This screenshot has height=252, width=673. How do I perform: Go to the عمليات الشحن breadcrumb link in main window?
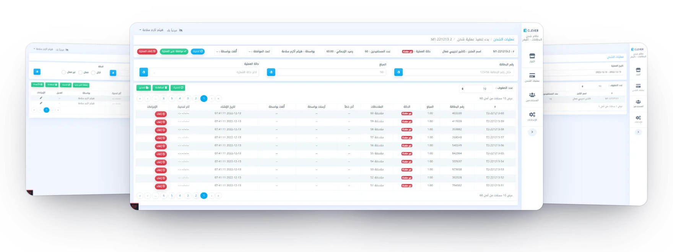pyautogui.click(x=504, y=39)
